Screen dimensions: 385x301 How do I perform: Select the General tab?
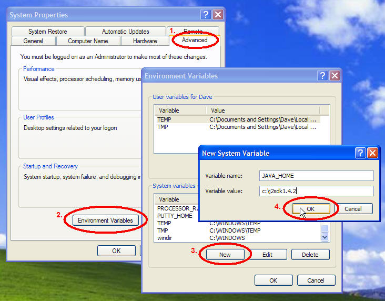coord(33,41)
